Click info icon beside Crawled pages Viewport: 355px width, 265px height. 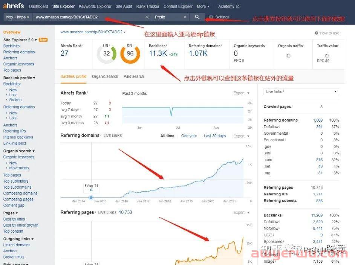point(292,106)
